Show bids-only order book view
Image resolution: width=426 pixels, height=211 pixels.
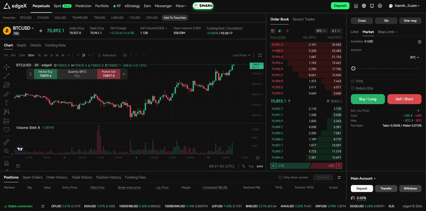pos(280,31)
